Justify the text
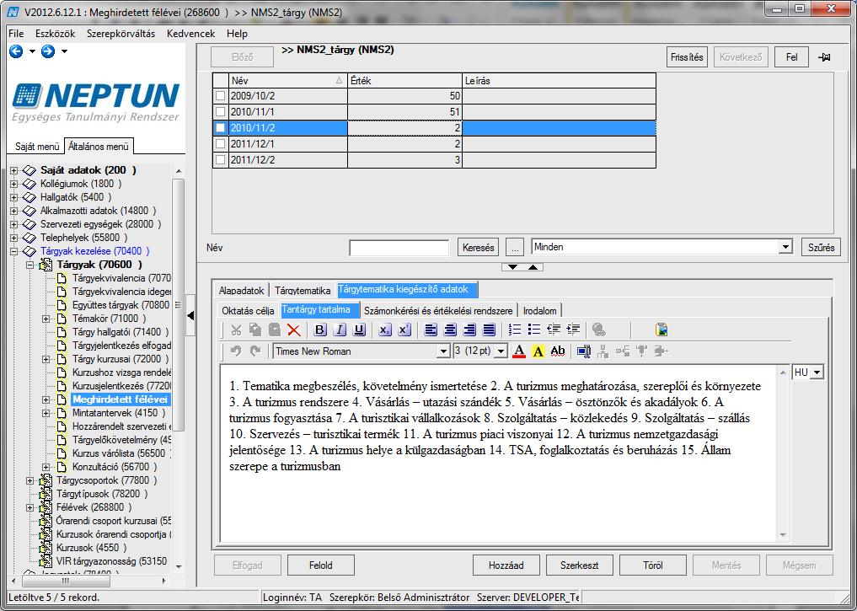 tap(489, 330)
